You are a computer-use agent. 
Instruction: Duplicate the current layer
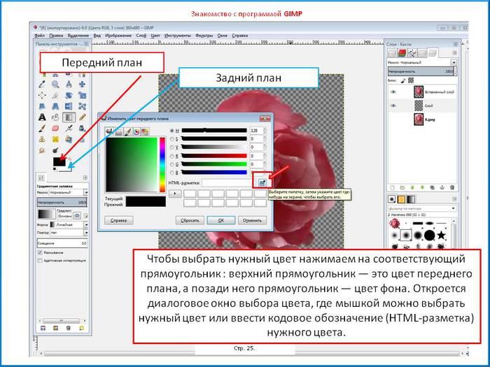432,187
